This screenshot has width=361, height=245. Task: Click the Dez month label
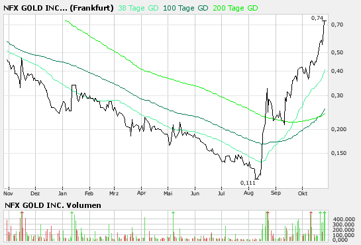click(x=35, y=193)
